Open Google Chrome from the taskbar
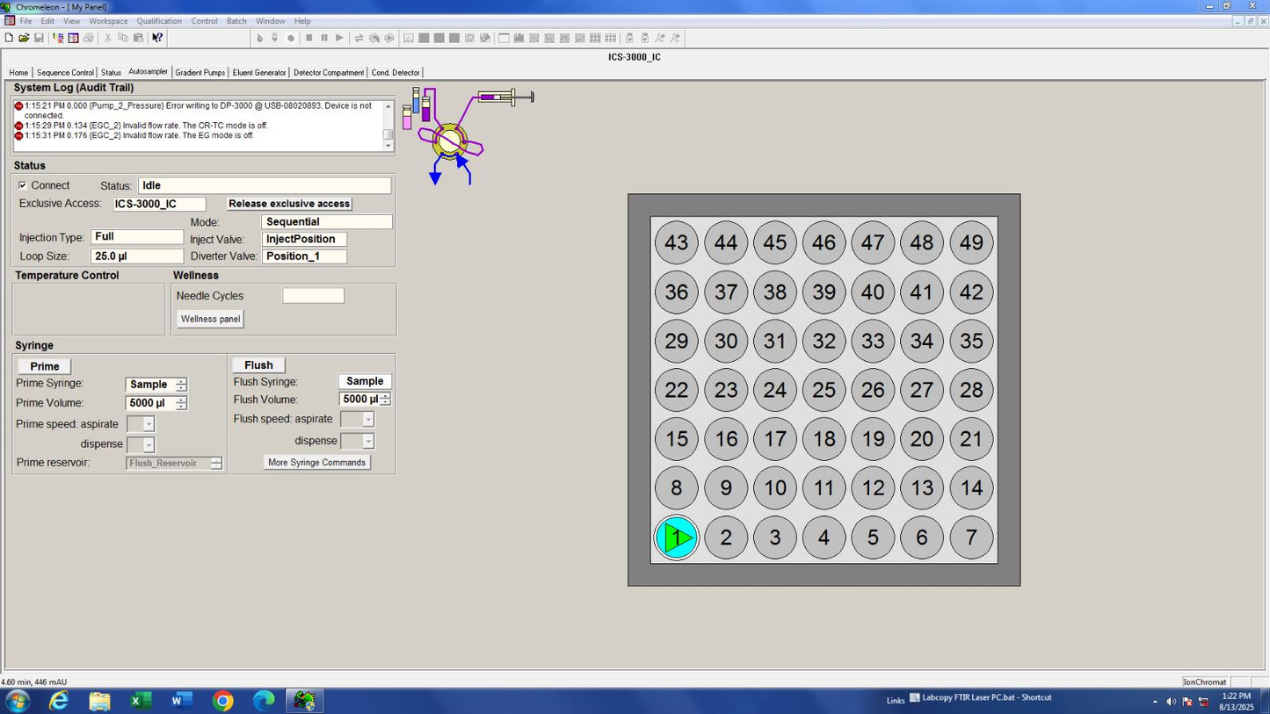 [222, 701]
